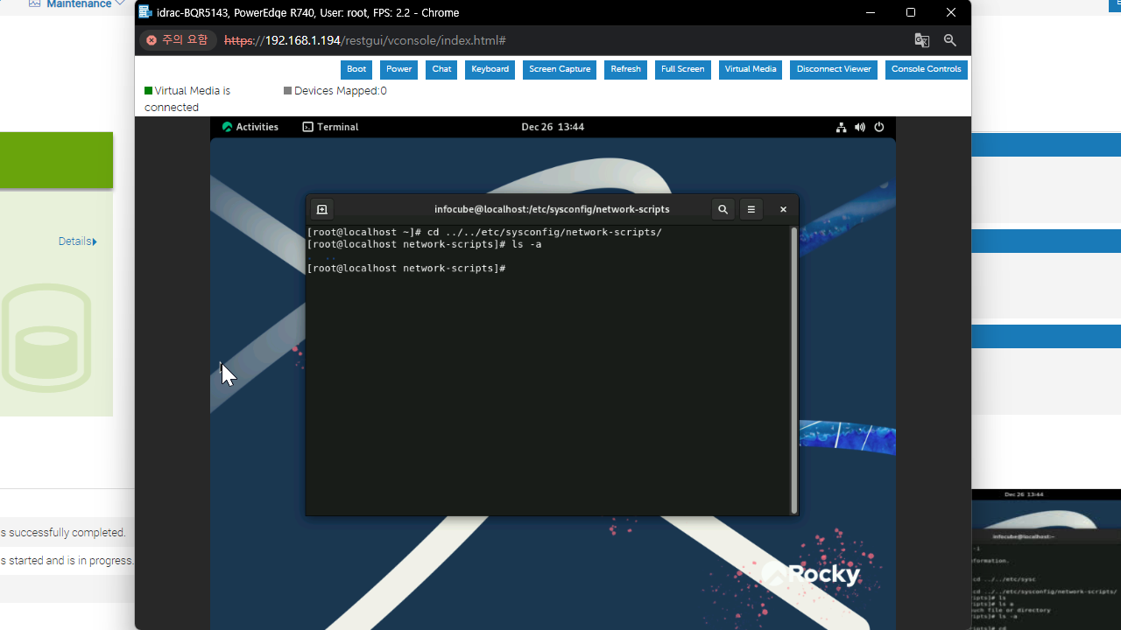Screen dimensions: 1121x630
Task: Click the clock showing Dec 26 13:44
Action: [x=553, y=127]
